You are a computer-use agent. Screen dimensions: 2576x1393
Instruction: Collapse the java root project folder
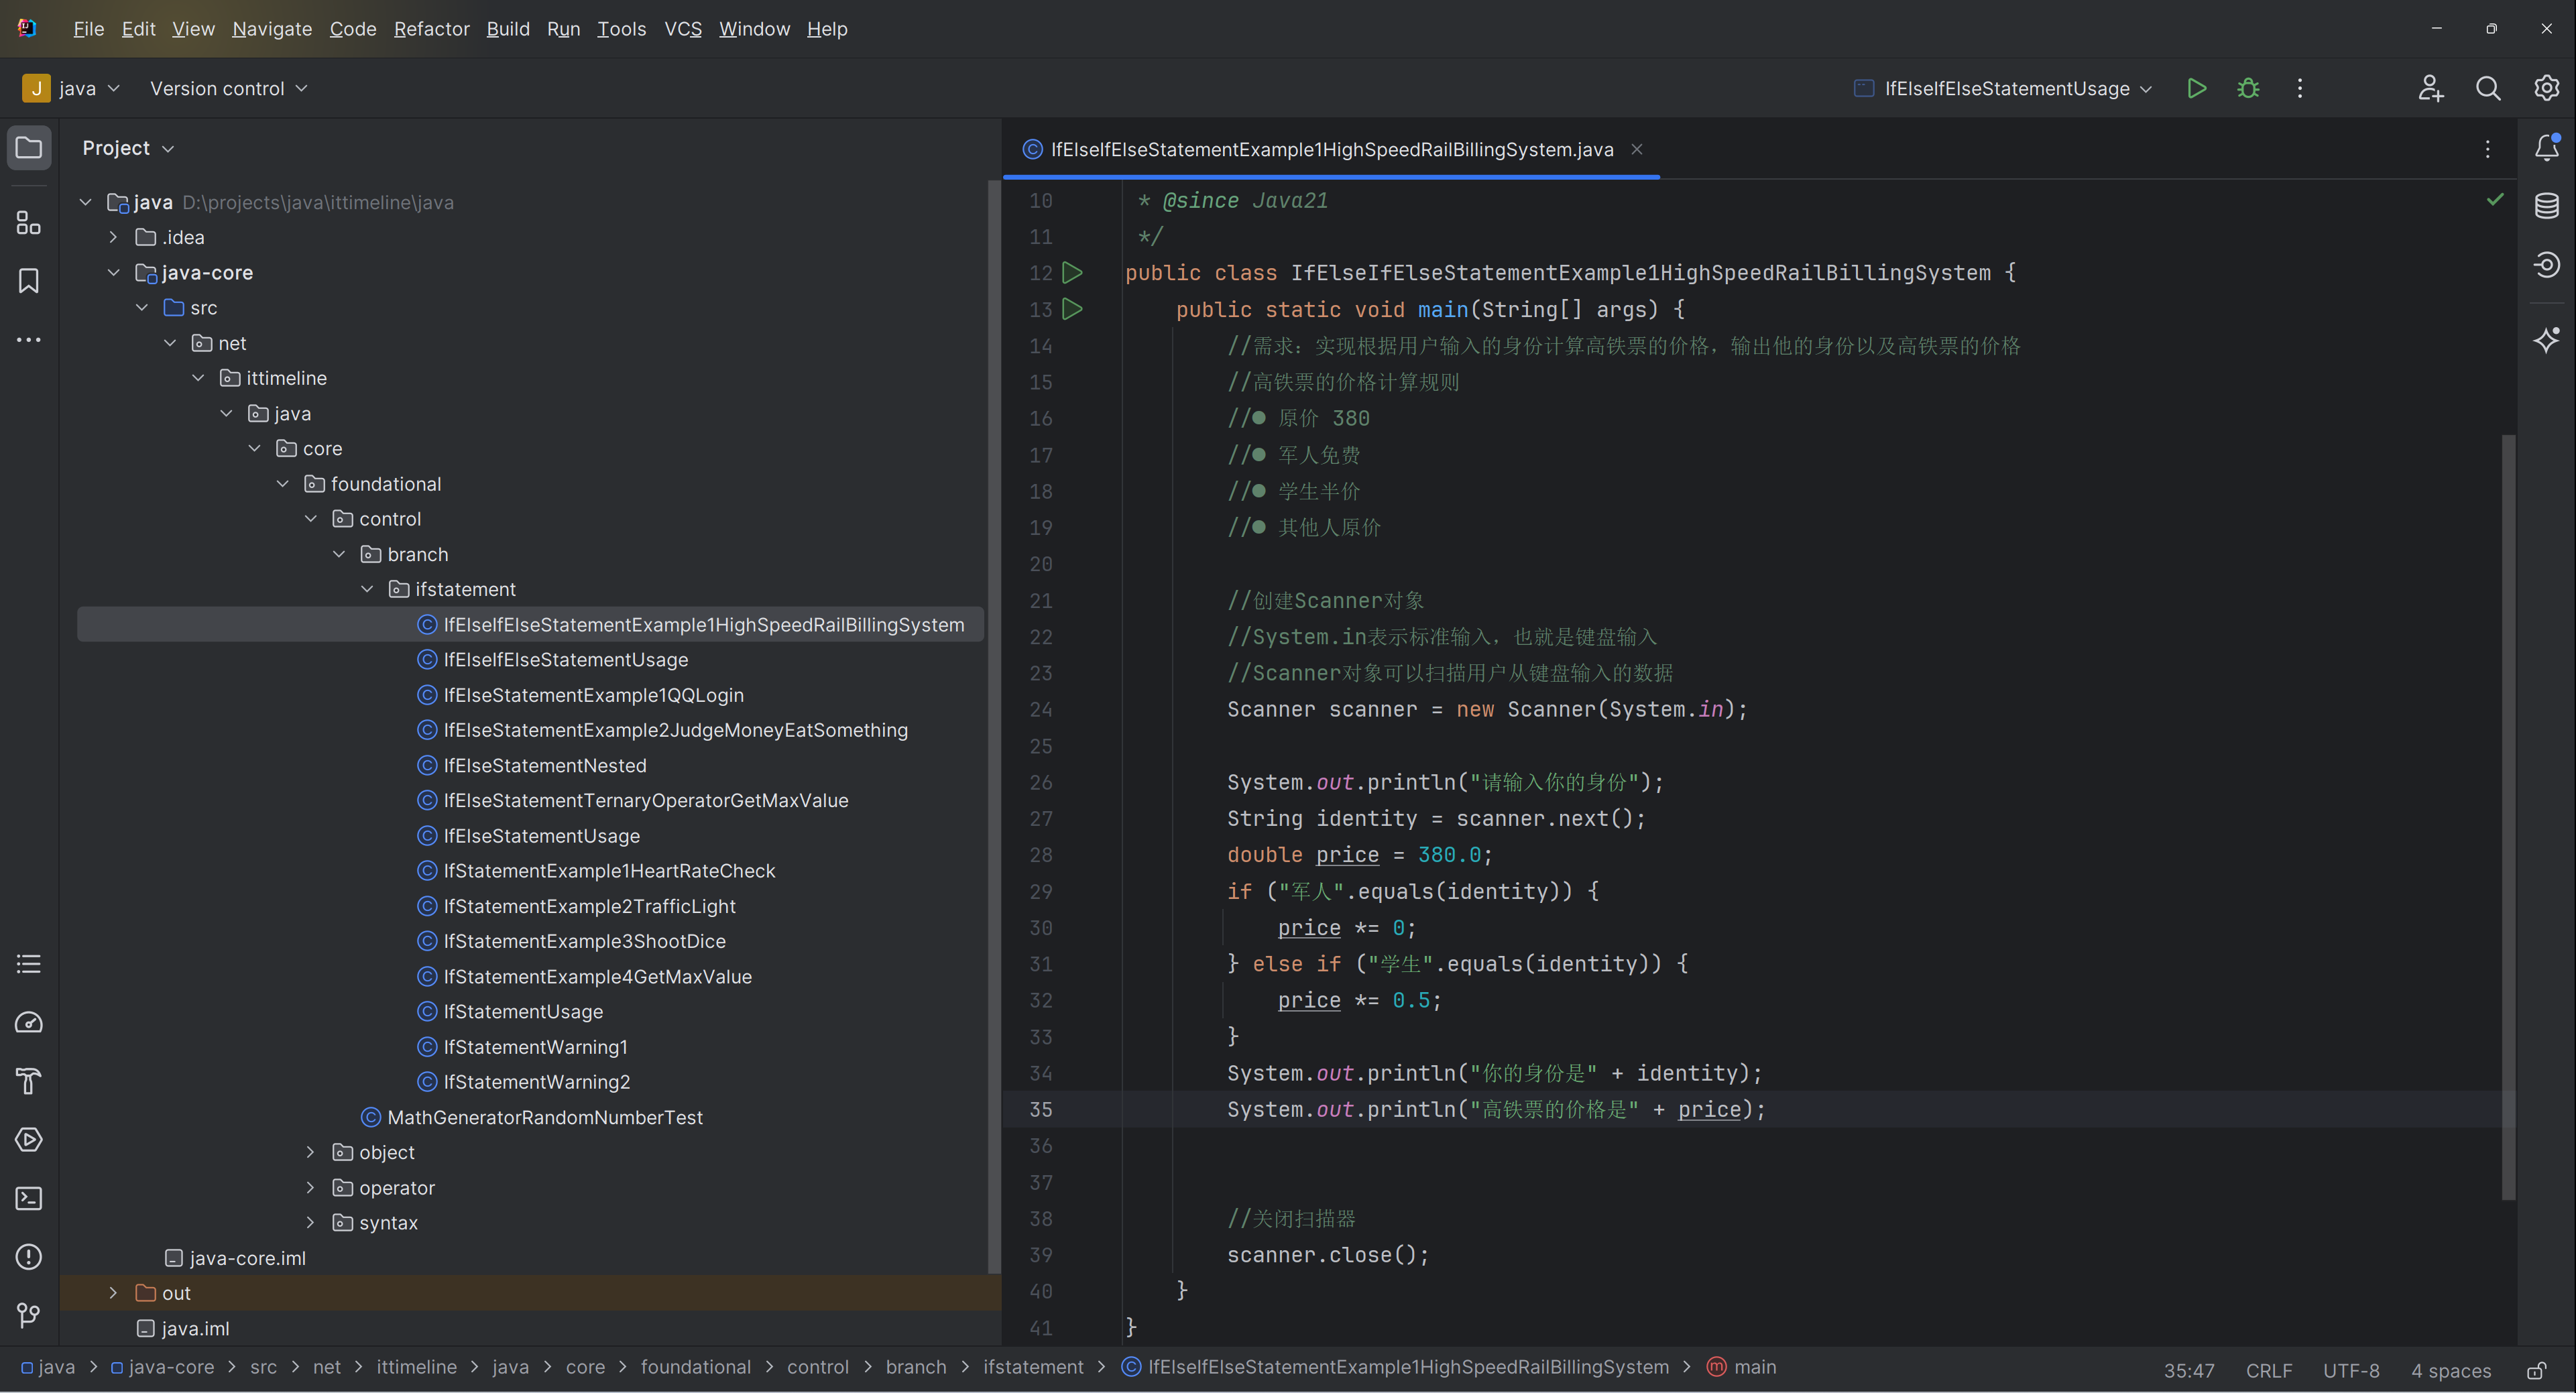click(x=86, y=202)
